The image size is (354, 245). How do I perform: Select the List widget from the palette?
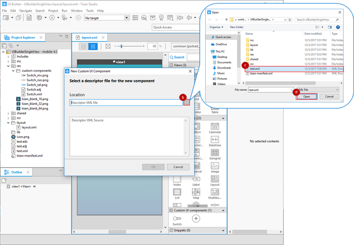click(177, 192)
